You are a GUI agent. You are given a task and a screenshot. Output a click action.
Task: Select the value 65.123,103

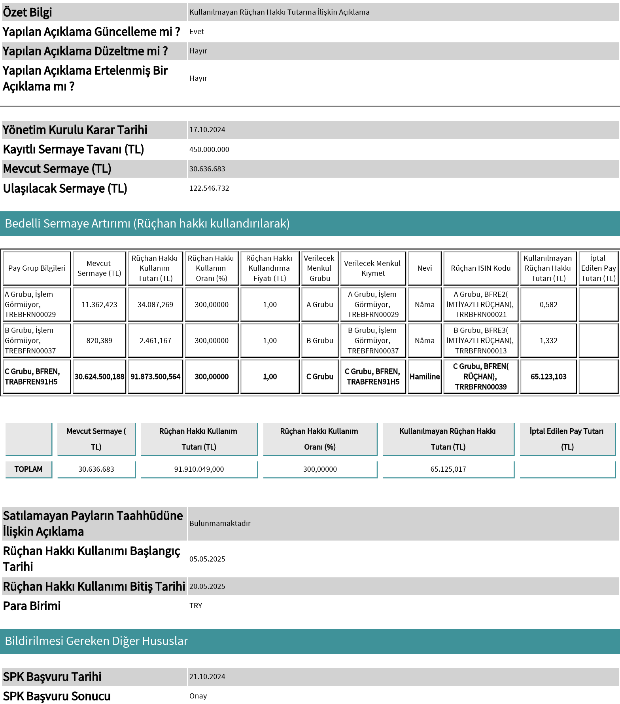point(548,377)
